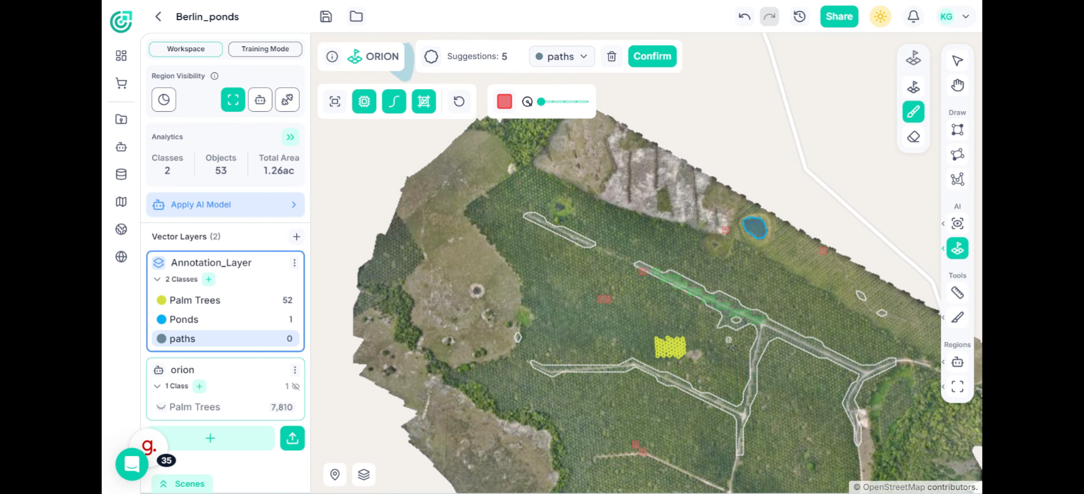Open the shopping cart in sidebar

click(x=121, y=84)
